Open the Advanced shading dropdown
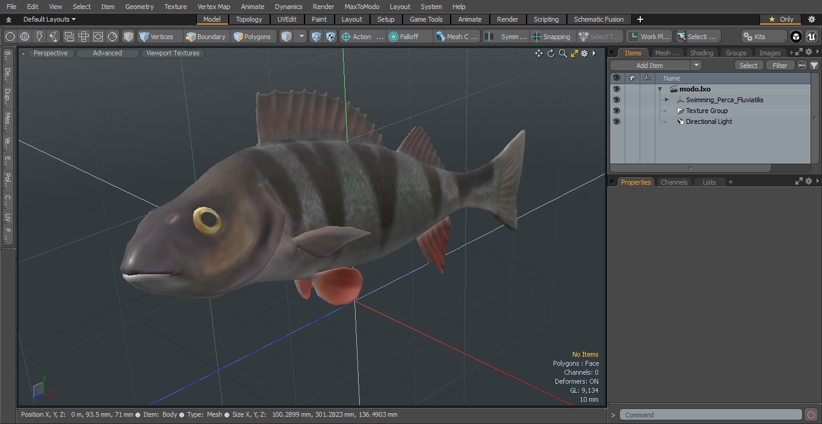The width and height of the screenshot is (822, 424). click(x=107, y=53)
